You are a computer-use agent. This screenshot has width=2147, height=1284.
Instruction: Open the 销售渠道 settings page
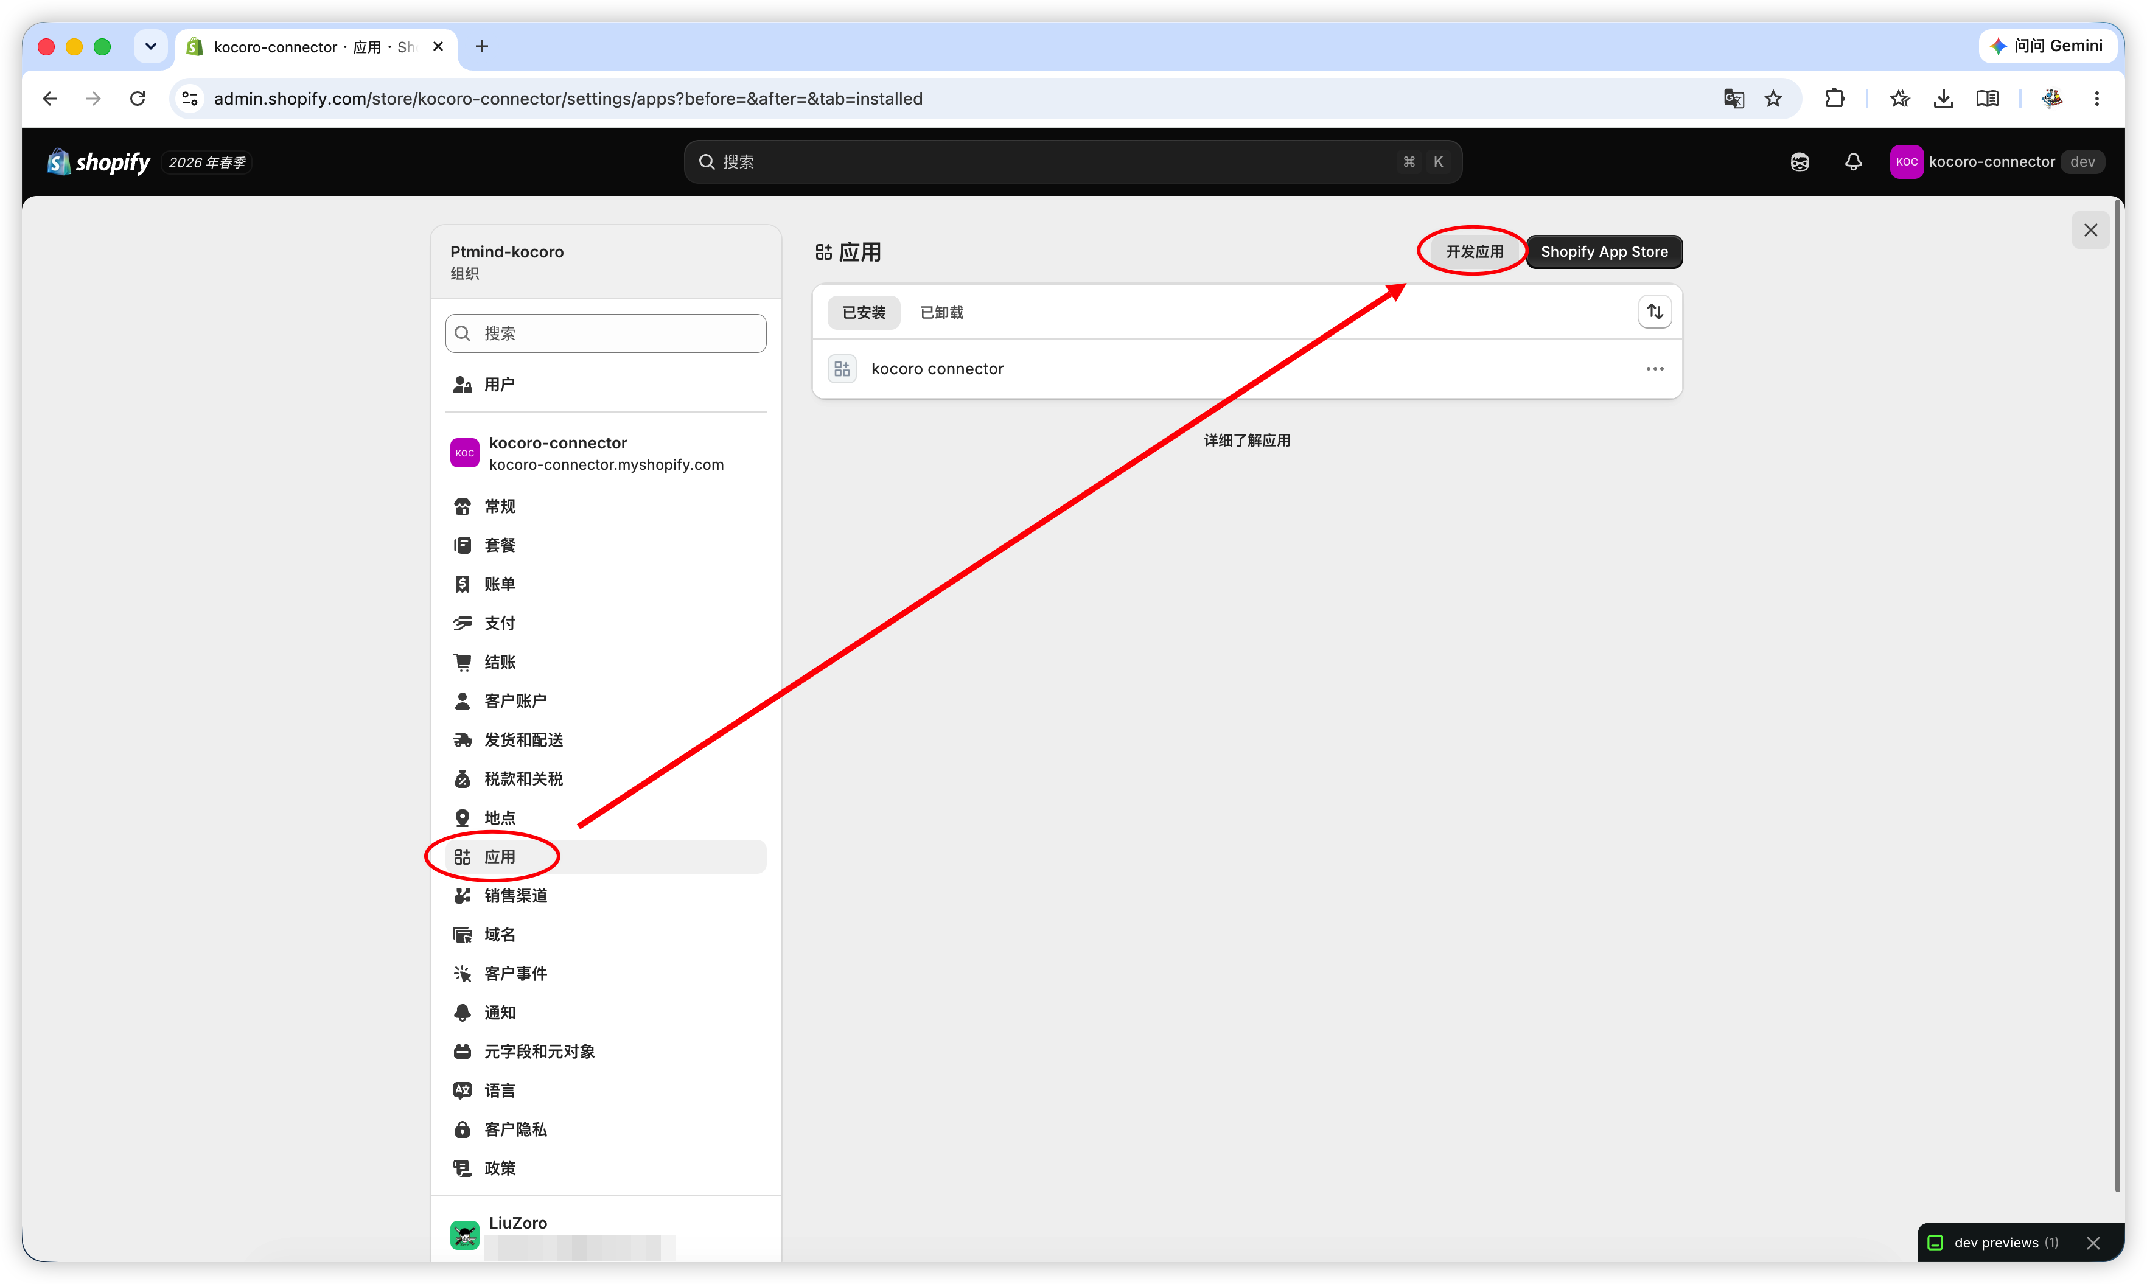pos(606,896)
